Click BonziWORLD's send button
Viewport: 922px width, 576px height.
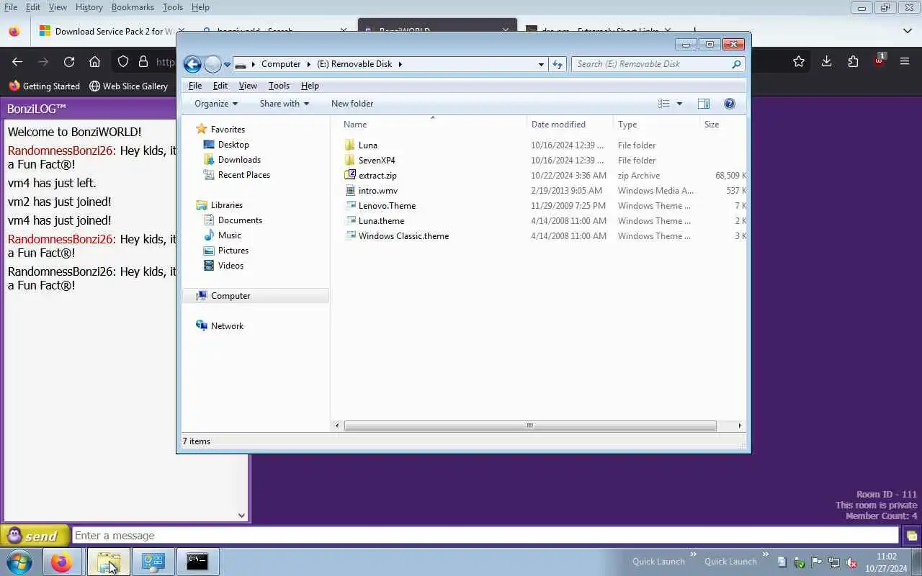coord(35,536)
